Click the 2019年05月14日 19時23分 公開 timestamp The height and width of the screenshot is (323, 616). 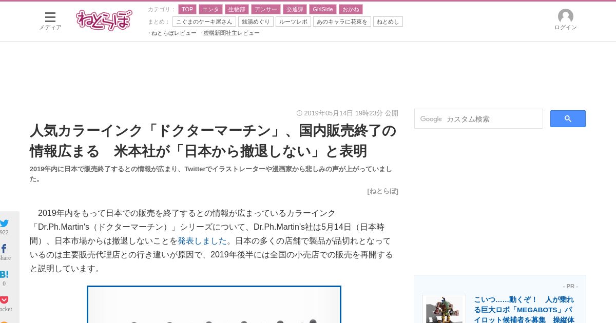(351, 113)
